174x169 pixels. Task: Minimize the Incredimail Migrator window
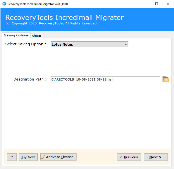pyautogui.click(x=145, y=4)
